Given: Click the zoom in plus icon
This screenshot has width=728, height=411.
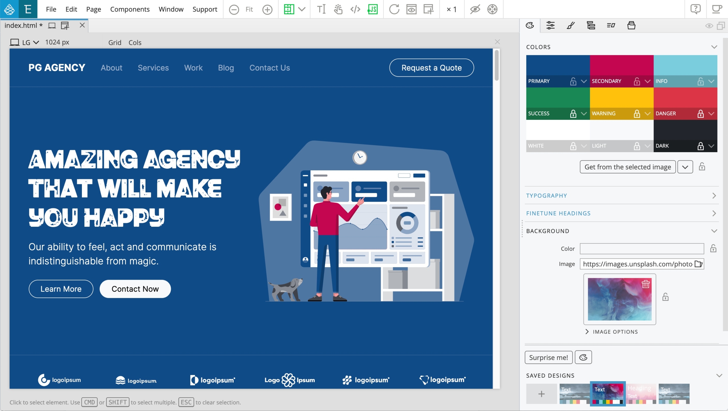Looking at the screenshot, I should [267, 10].
